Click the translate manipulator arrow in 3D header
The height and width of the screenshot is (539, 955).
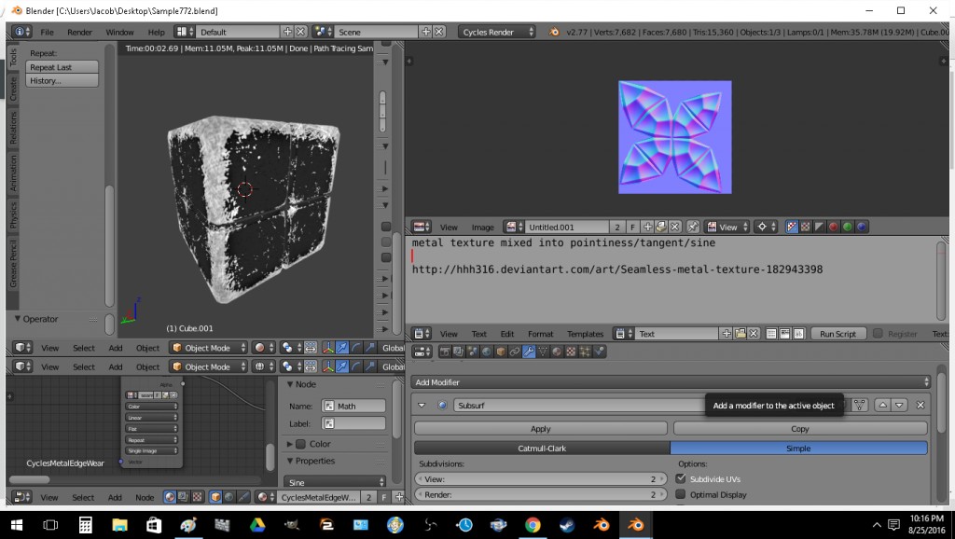(342, 348)
